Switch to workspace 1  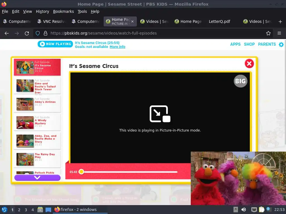(x=12, y=210)
